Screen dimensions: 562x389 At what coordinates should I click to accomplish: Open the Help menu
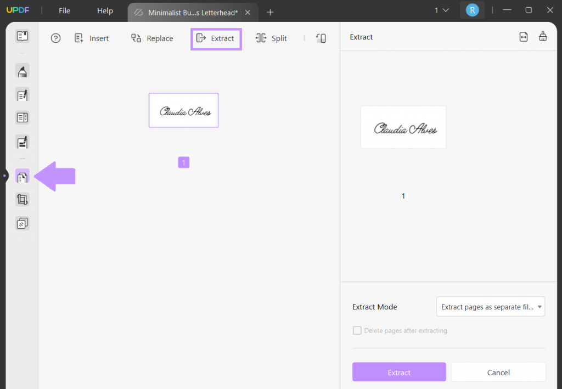click(104, 10)
